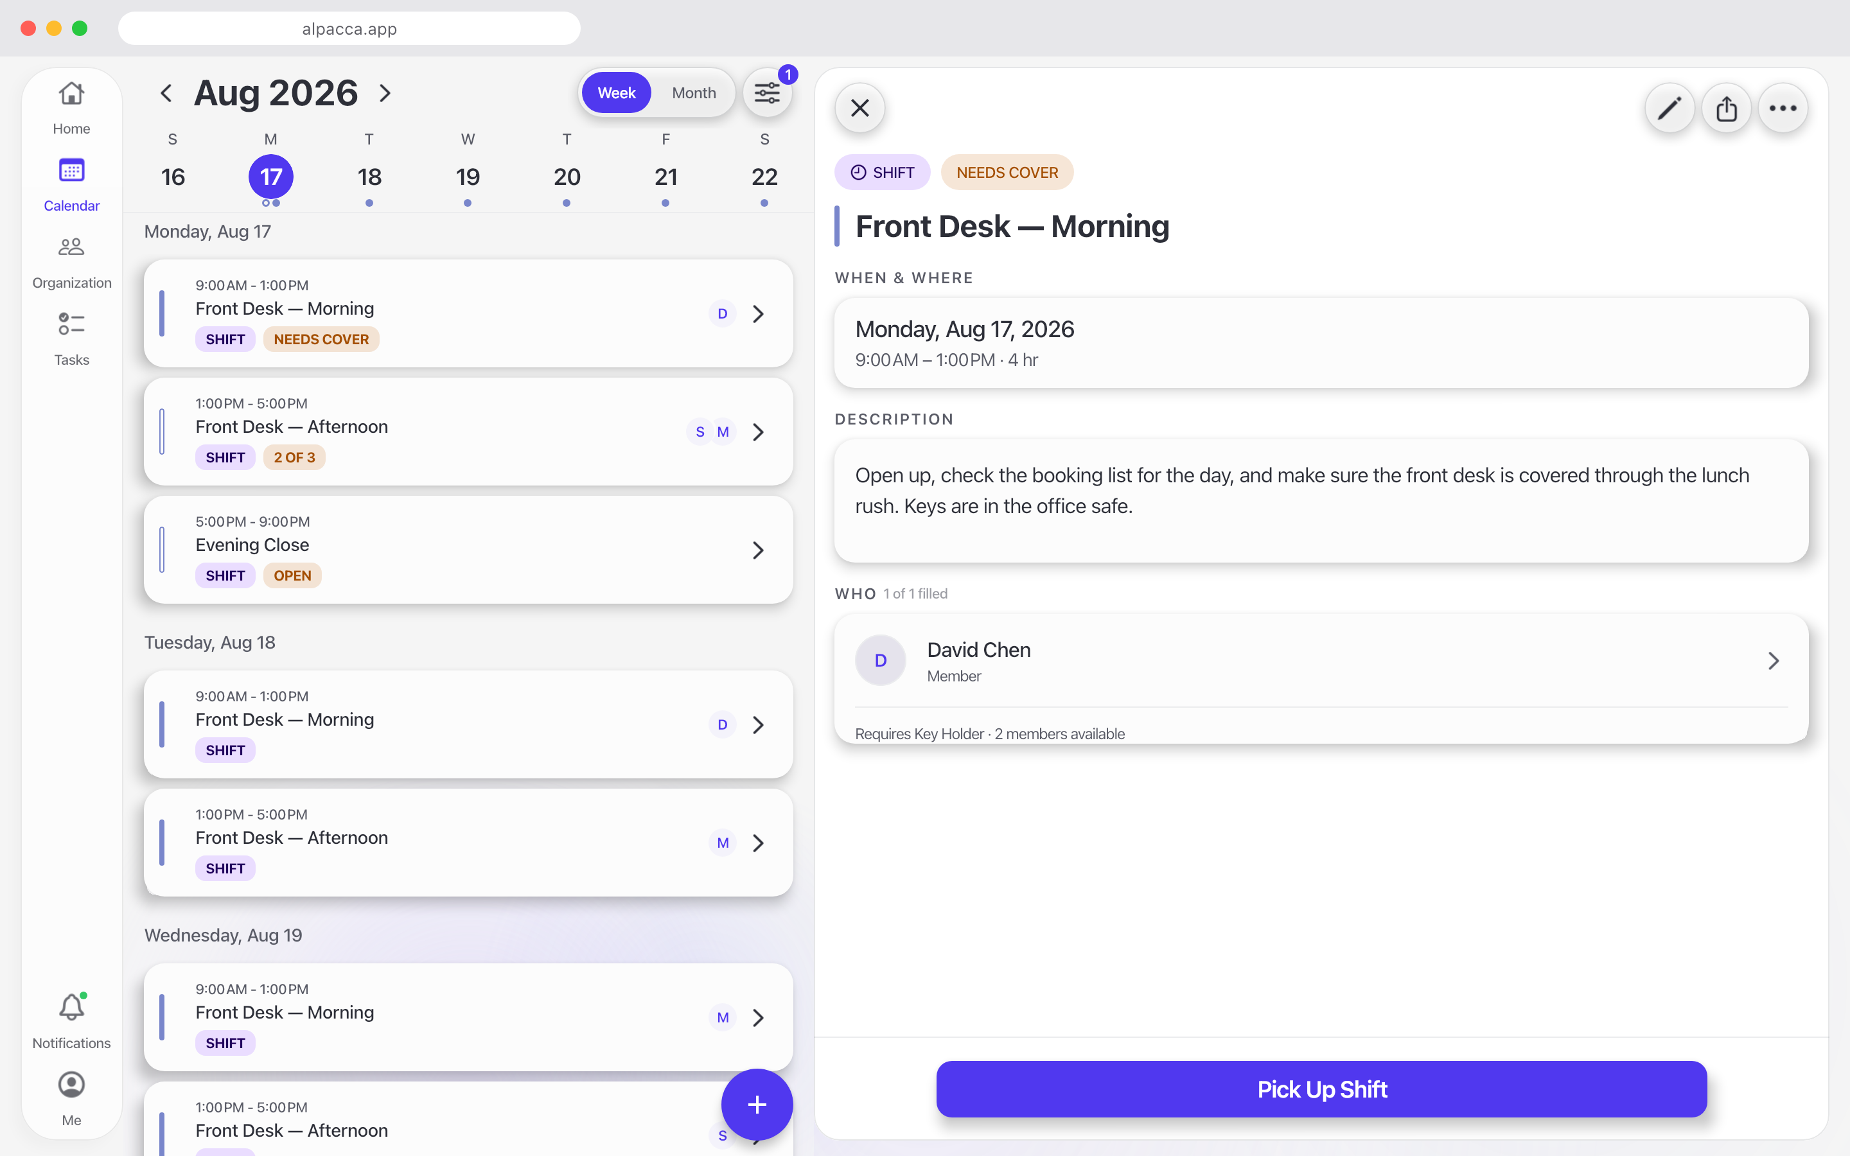Select Wednesday 19 in week strip
Viewport: 1850px width, 1156px height.
(x=468, y=177)
